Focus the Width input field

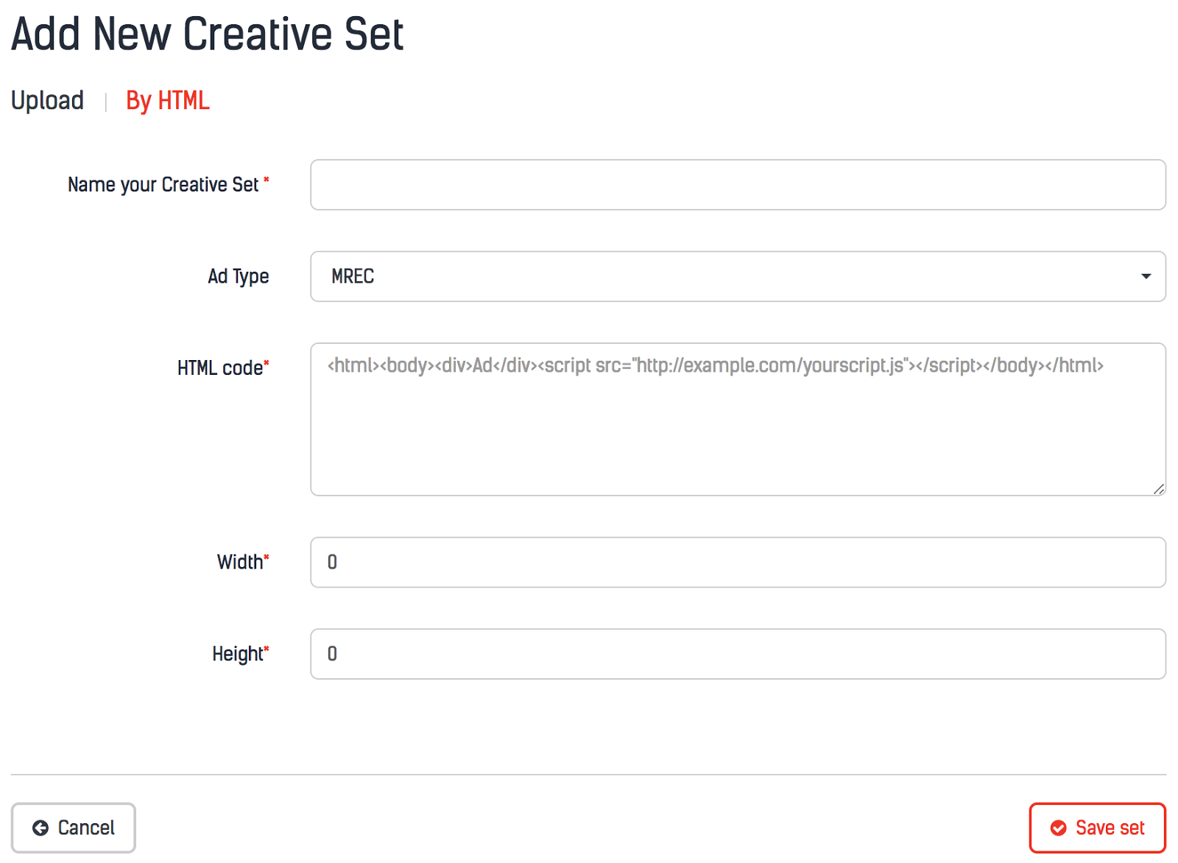pyautogui.click(x=738, y=563)
